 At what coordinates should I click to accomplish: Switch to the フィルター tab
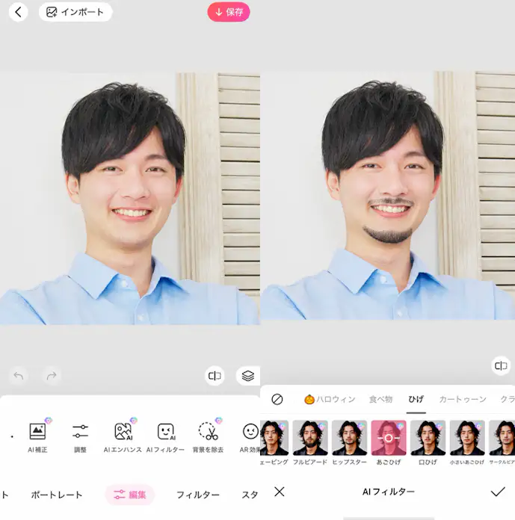click(198, 495)
